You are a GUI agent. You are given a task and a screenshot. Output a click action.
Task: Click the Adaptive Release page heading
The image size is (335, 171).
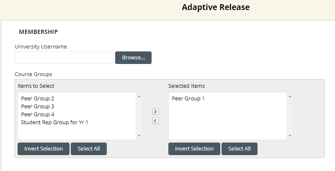(x=216, y=8)
